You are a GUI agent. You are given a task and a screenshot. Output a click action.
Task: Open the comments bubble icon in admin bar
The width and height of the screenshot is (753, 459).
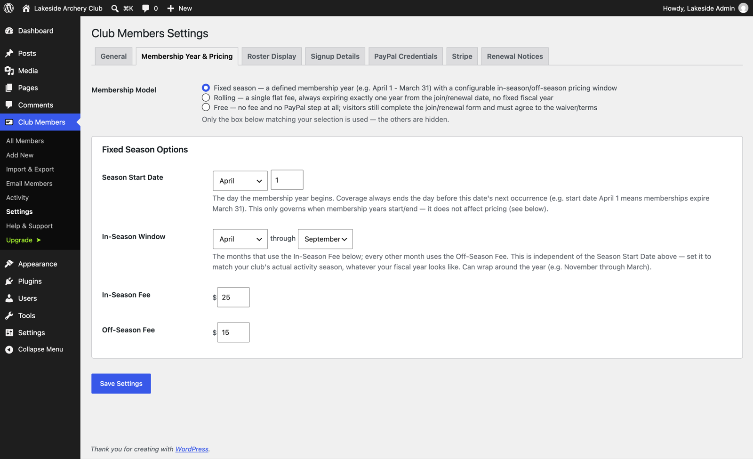click(145, 8)
